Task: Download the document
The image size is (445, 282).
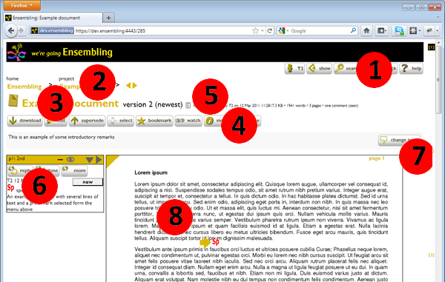Action: click(x=25, y=121)
